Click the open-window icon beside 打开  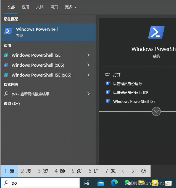coord(107,74)
